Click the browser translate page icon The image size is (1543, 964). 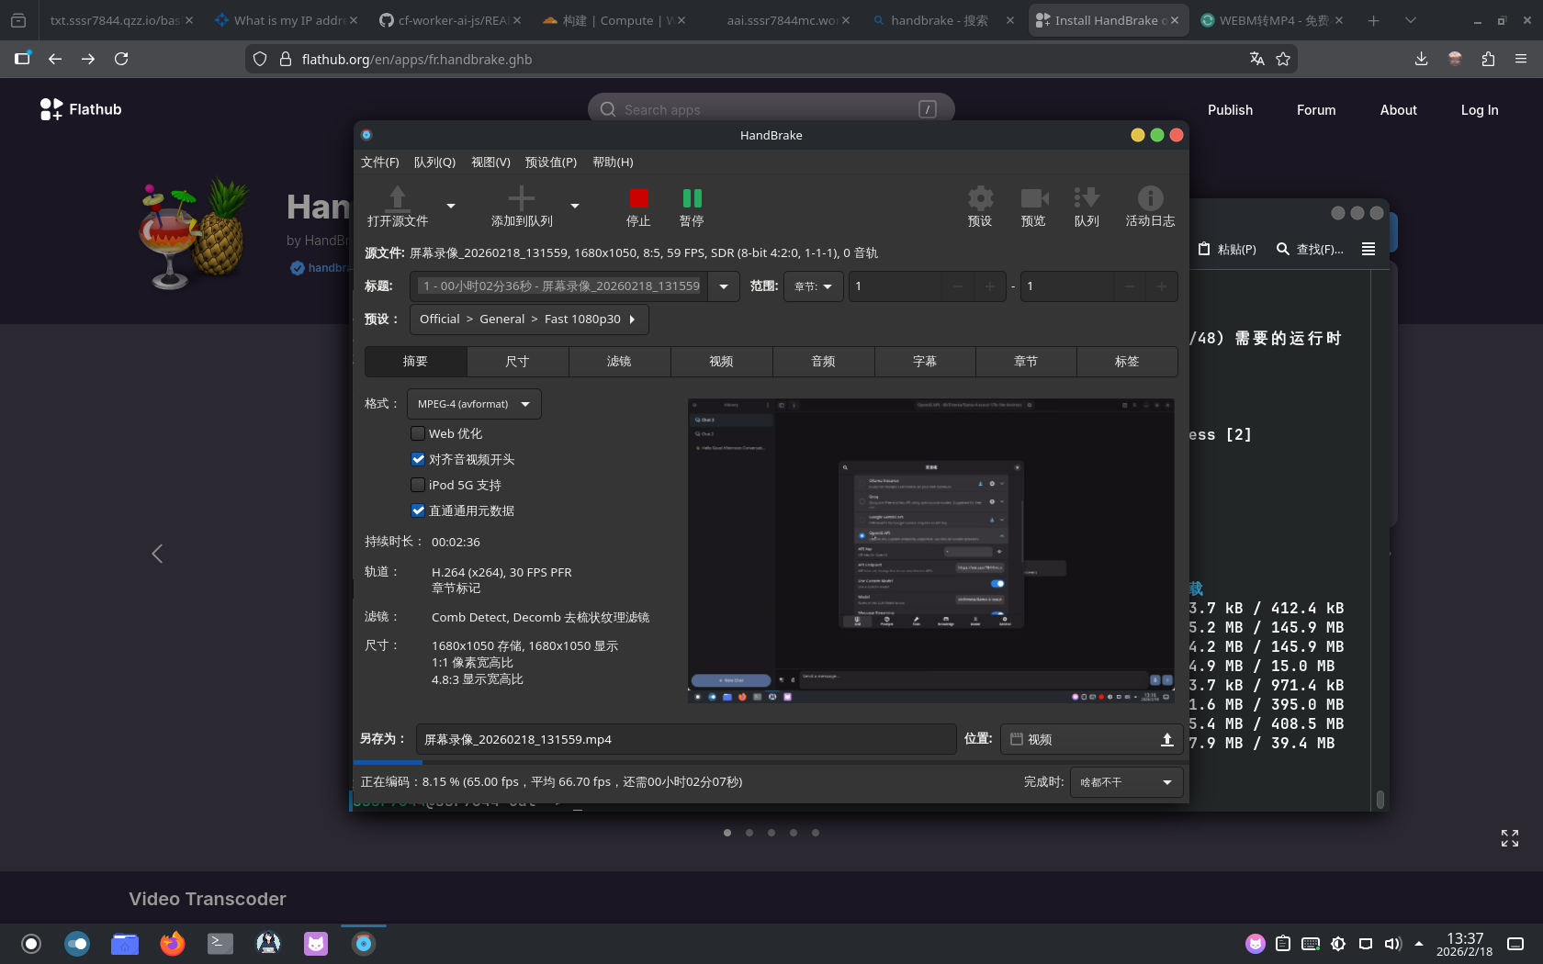pos(1257,59)
